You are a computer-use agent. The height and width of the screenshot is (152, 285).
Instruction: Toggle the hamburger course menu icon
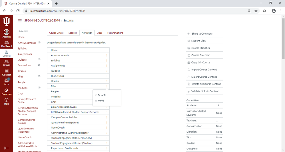20,21
